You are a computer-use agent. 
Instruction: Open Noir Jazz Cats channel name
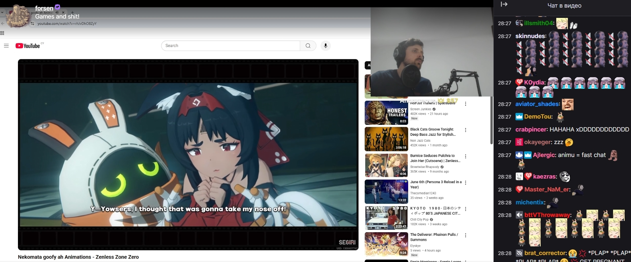[420, 140]
